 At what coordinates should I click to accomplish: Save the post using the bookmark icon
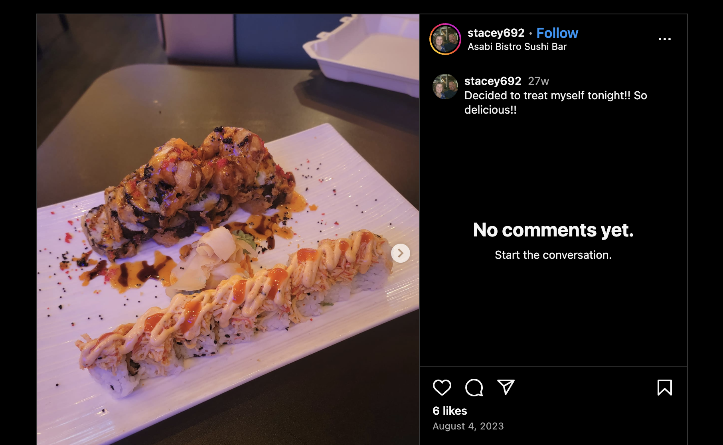(665, 387)
